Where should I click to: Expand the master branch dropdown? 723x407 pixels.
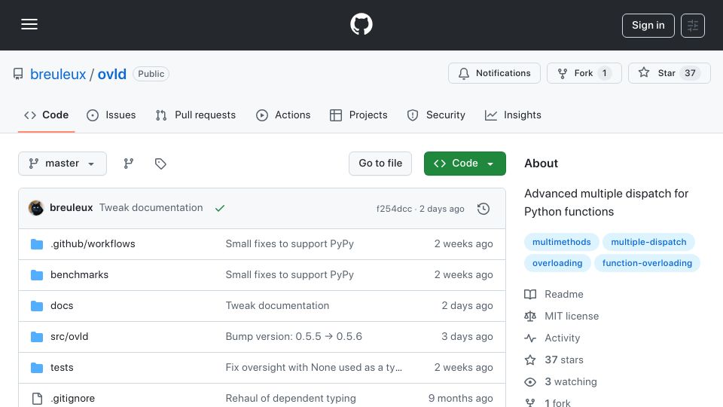(63, 164)
